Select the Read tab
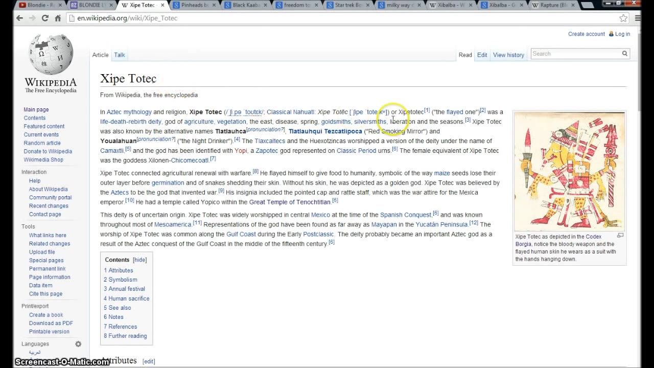 coord(465,55)
